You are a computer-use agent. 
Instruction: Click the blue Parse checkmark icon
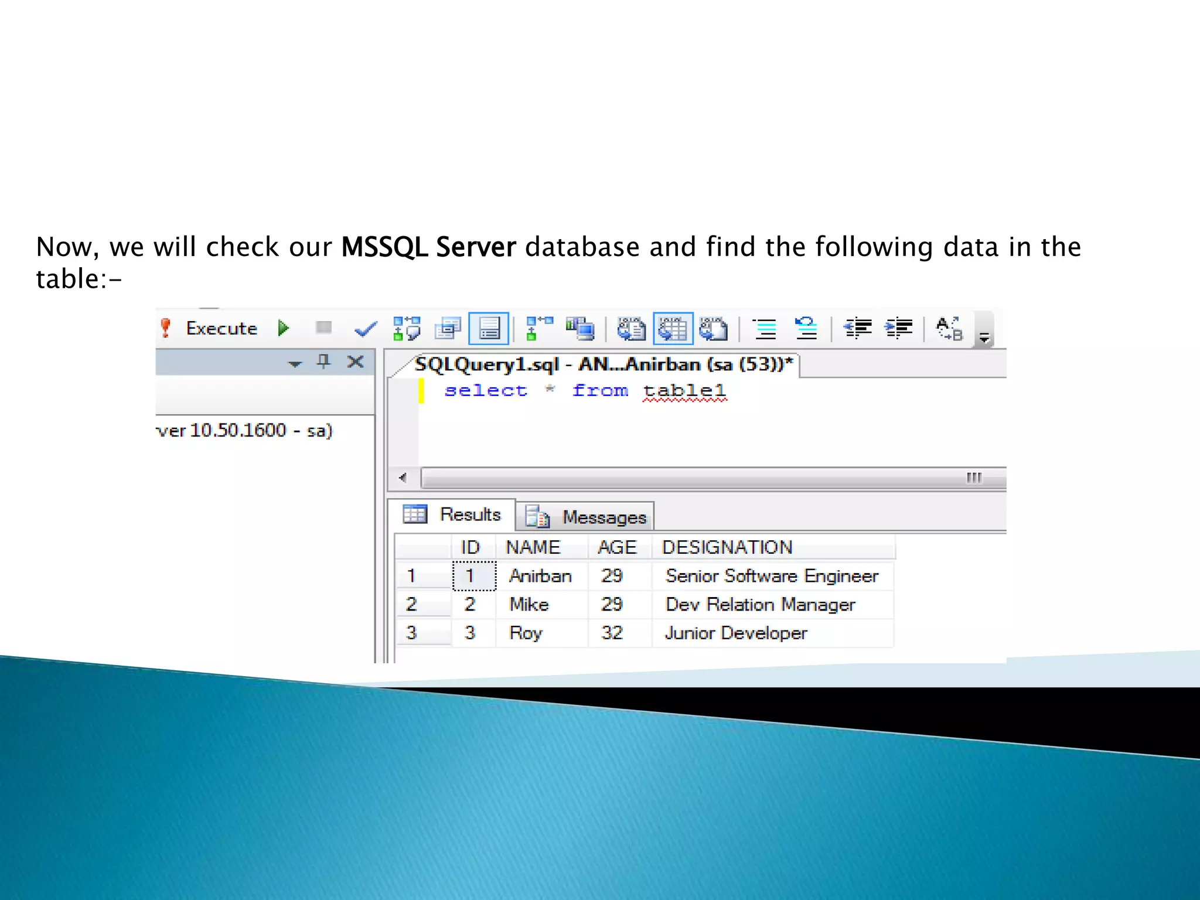[366, 329]
